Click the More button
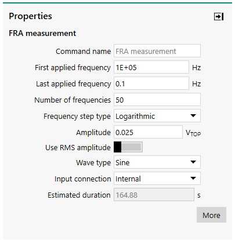235x240 pixels. [x=211, y=215]
